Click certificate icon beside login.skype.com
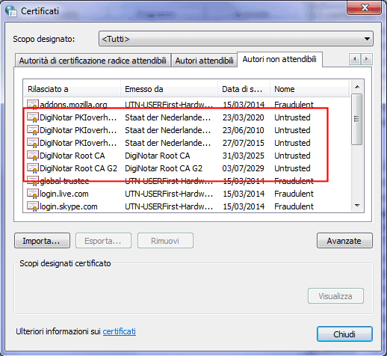Viewport: 387px width, 356px height. tap(33, 206)
